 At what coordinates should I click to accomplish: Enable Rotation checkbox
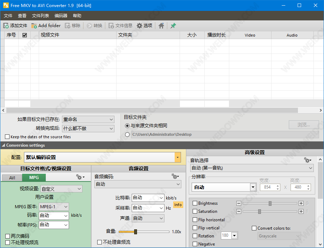[195, 236]
